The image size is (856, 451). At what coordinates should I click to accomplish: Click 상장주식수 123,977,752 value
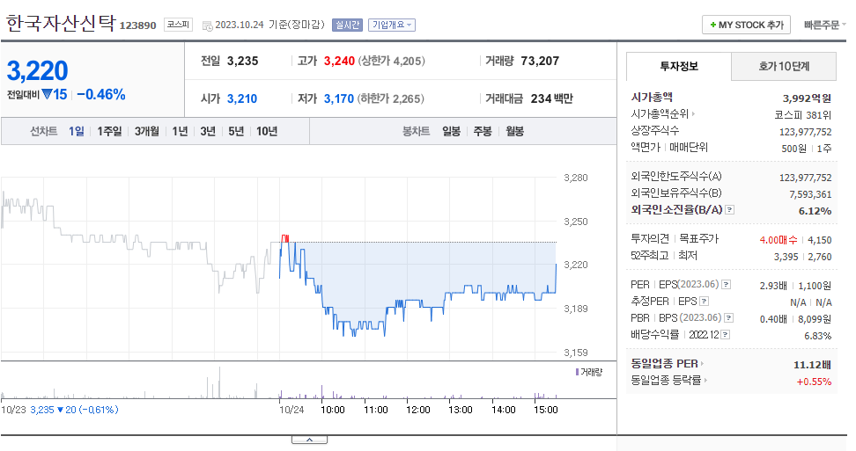805,132
